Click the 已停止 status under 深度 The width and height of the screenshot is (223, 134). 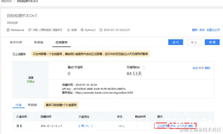click(31, 82)
